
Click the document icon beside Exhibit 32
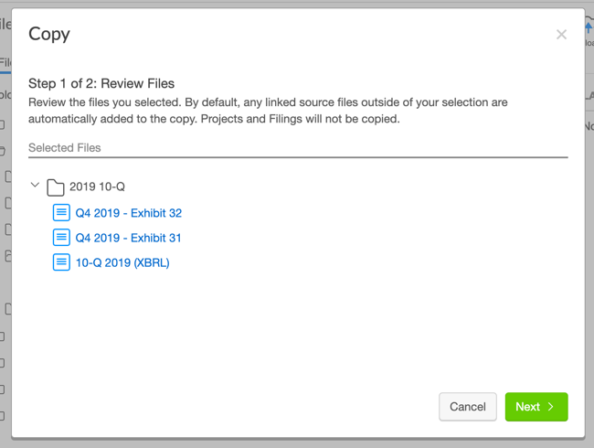[x=61, y=213]
